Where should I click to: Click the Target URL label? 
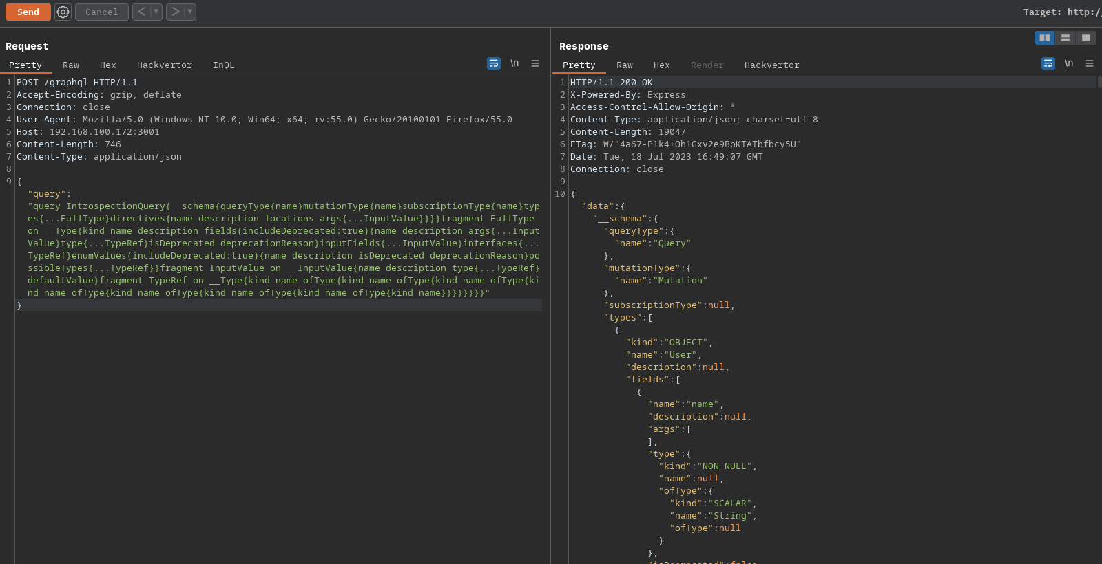tap(1062, 12)
